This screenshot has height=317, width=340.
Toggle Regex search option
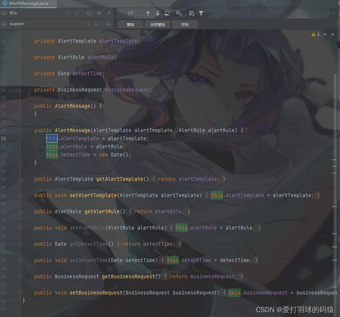[x=109, y=14]
